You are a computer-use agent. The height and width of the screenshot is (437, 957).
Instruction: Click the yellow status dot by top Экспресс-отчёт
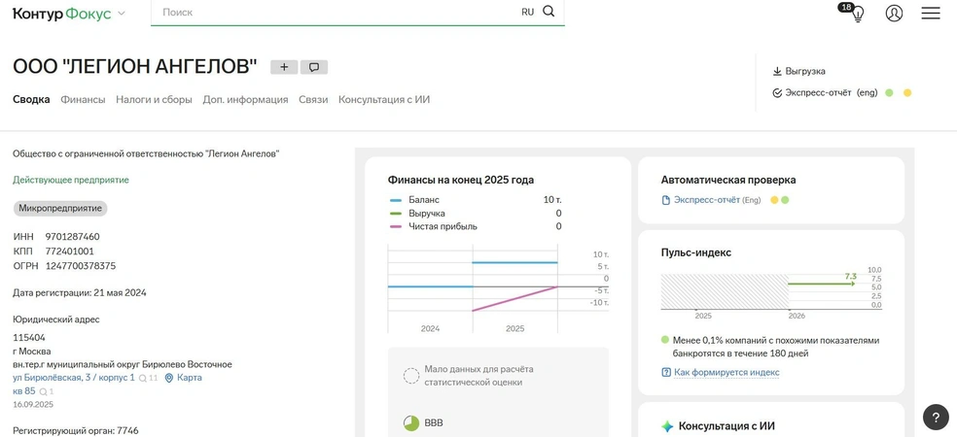pos(907,93)
